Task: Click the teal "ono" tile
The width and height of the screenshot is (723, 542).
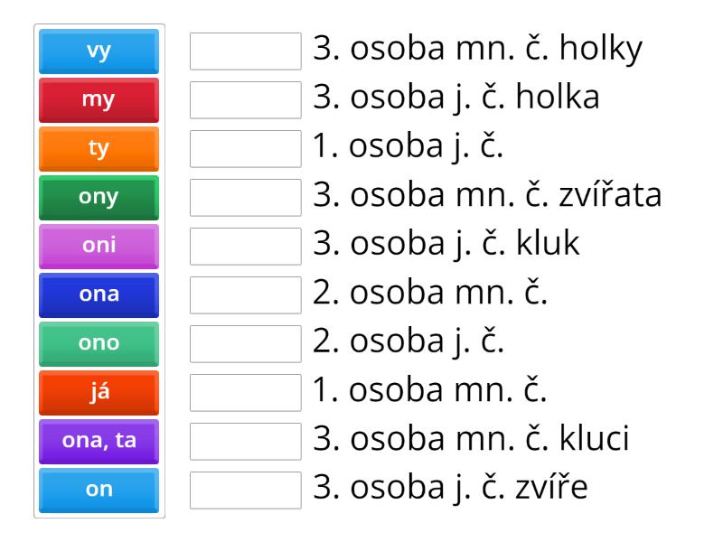Action: 98,343
